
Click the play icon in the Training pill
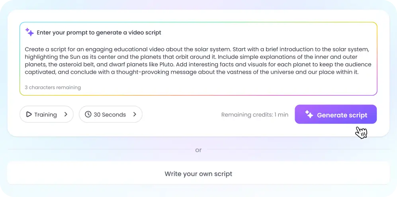click(29, 114)
